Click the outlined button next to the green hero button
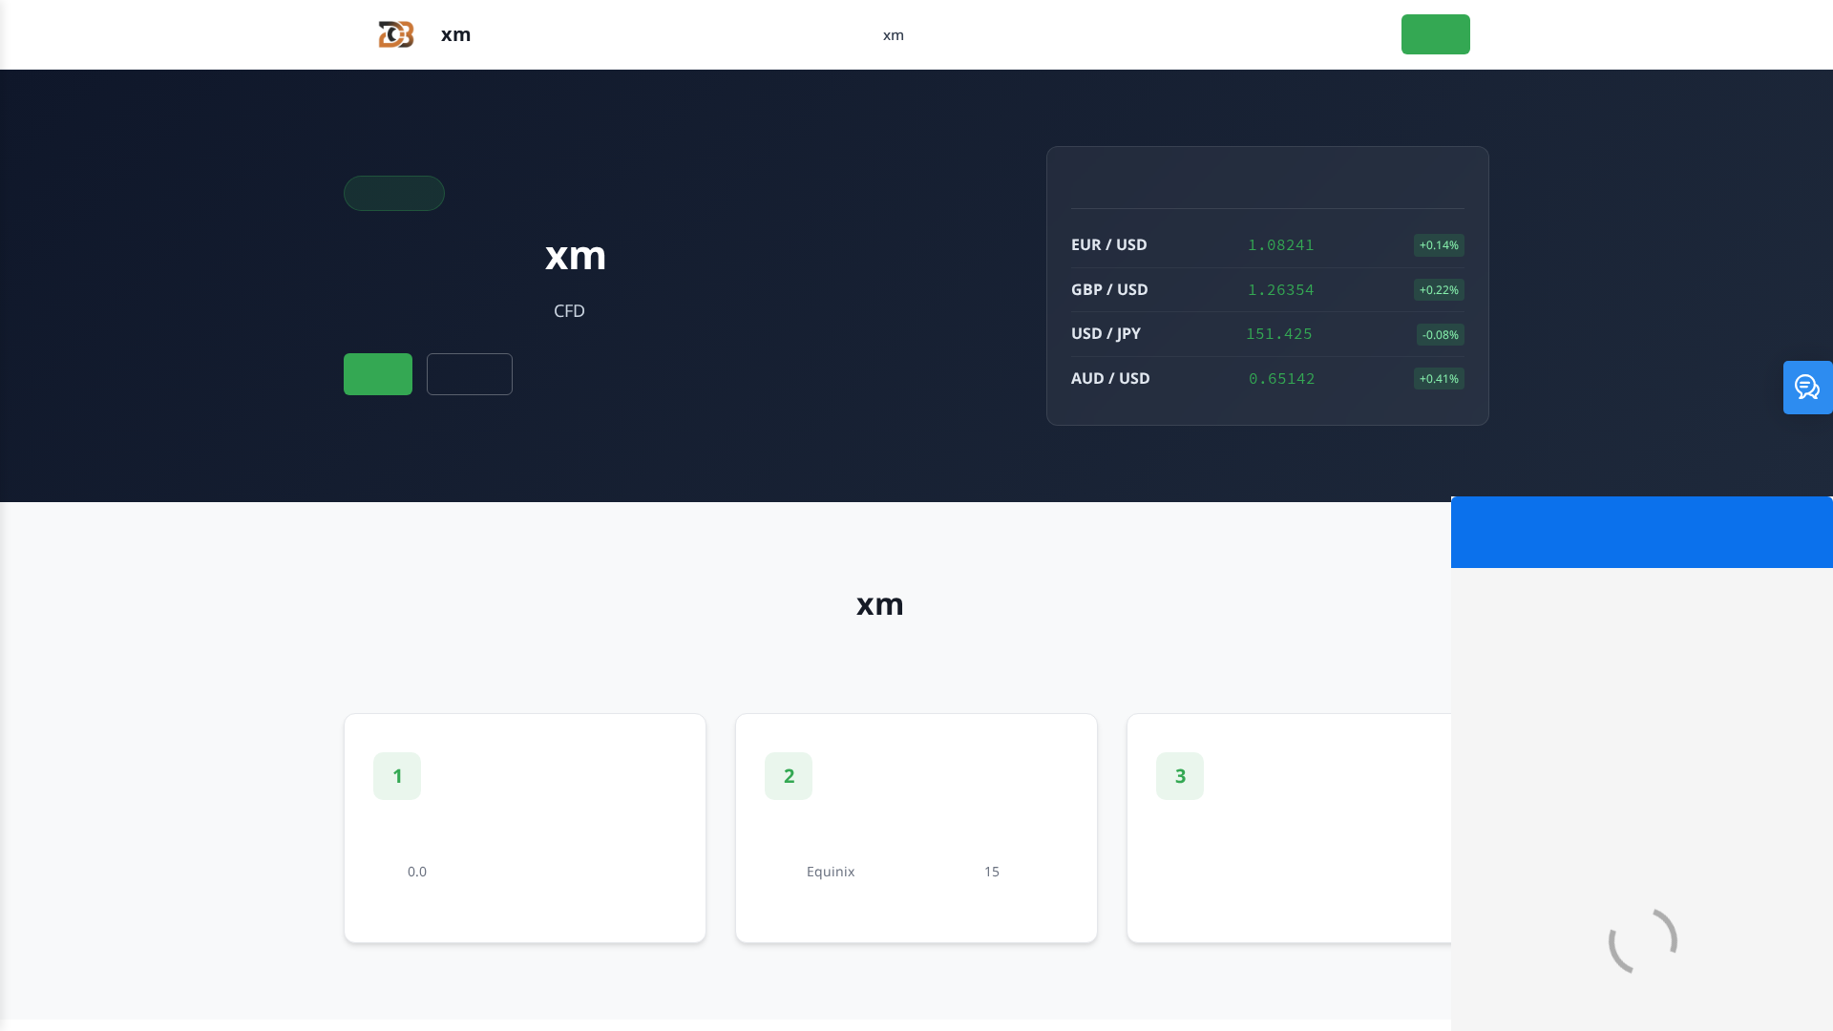The width and height of the screenshot is (1833, 1031). [x=470, y=374]
